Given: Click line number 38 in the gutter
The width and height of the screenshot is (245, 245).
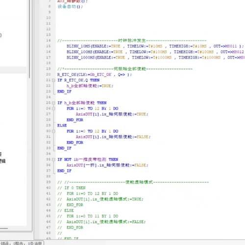Looking at the screenshot, I should click(49, 176).
